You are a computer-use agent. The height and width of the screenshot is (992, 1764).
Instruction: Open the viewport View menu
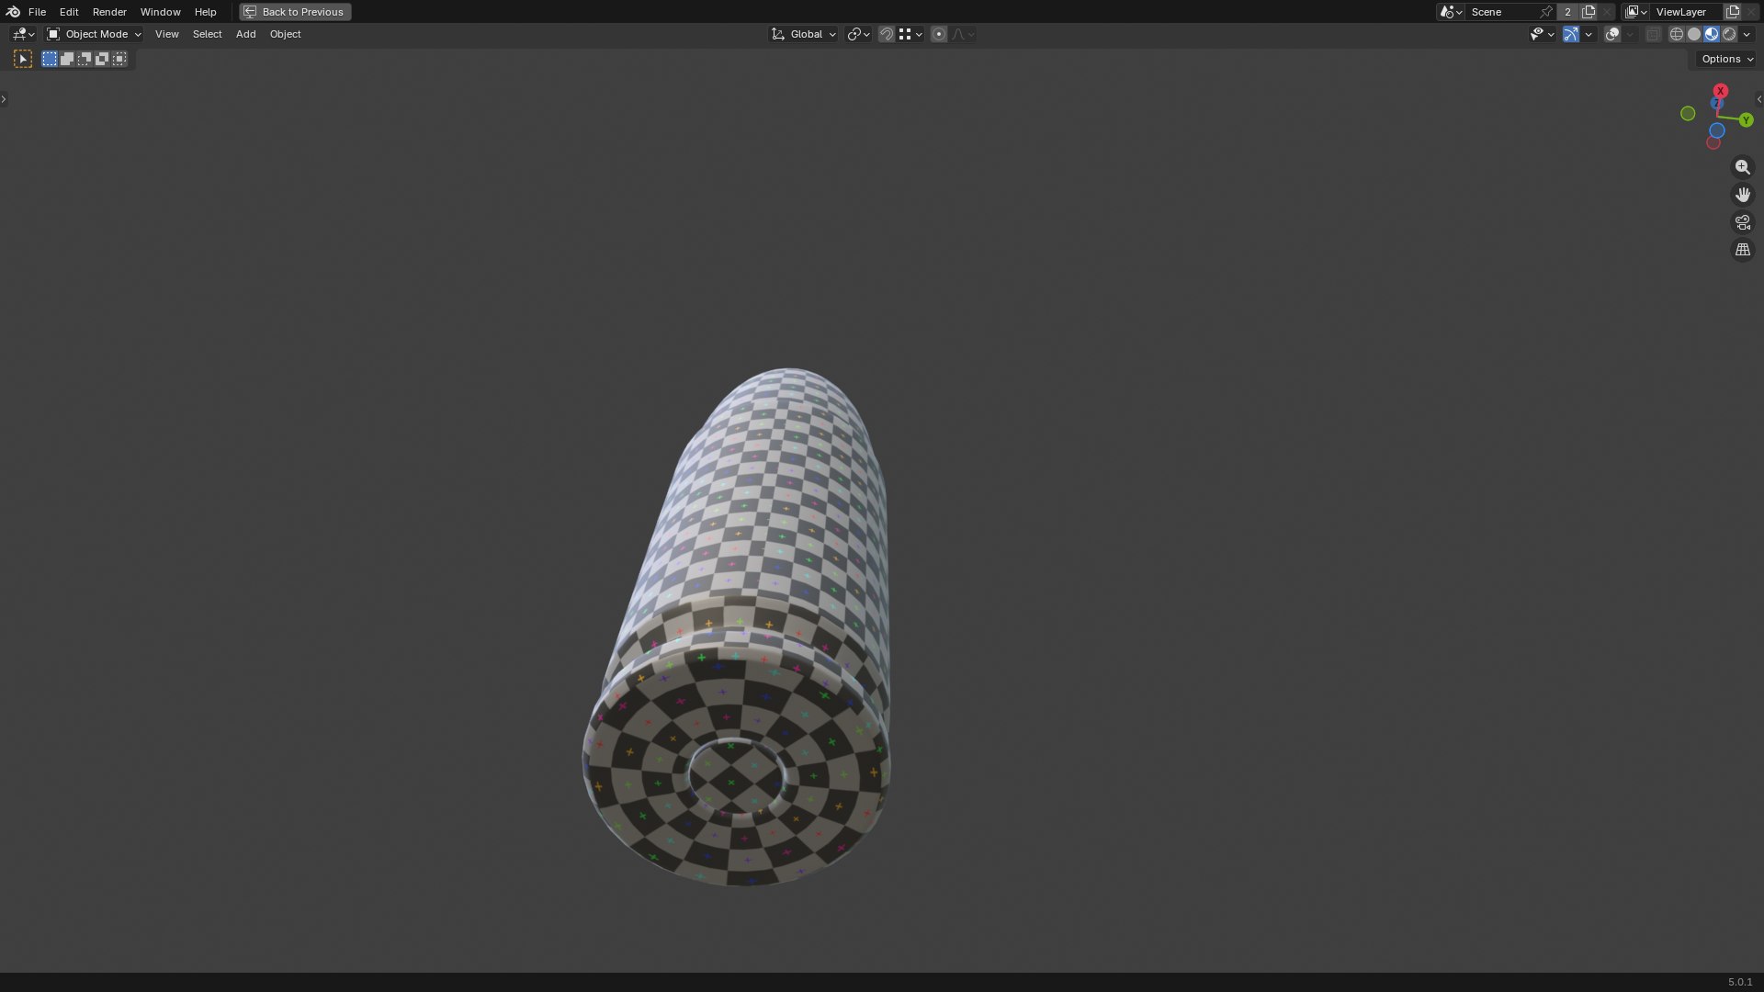click(x=166, y=34)
